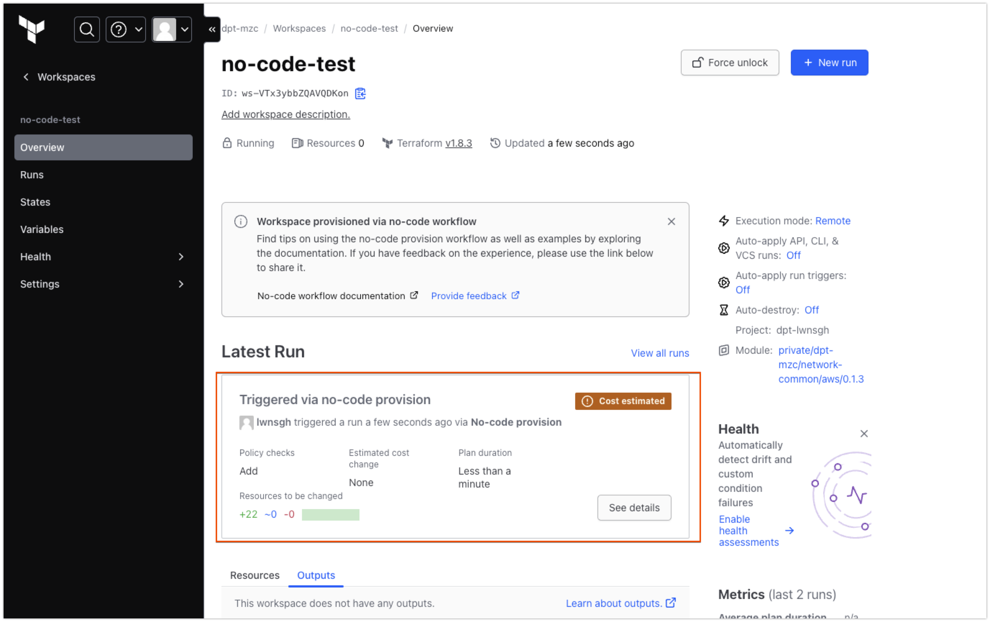Click the Running lock icon

(x=227, y=143)
